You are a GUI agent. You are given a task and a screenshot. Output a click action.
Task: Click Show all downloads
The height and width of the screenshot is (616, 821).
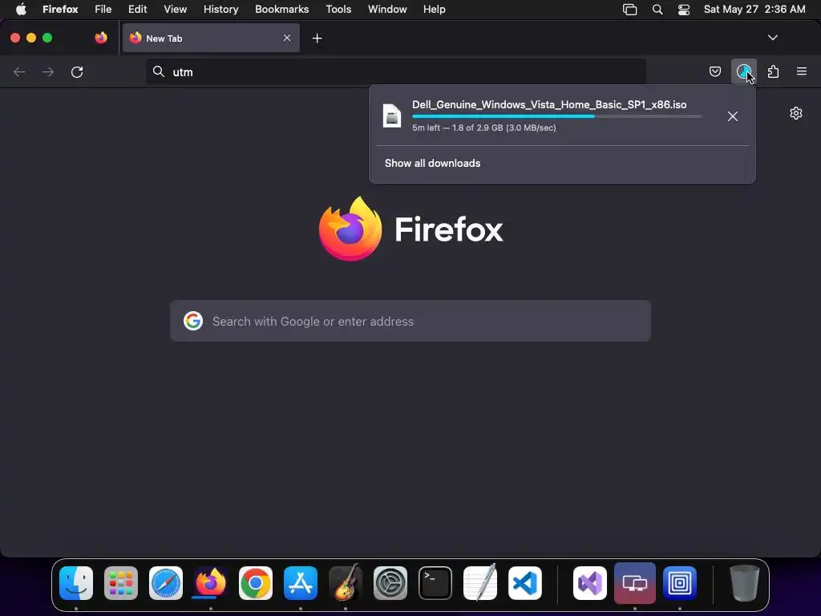tap(432, 163)
